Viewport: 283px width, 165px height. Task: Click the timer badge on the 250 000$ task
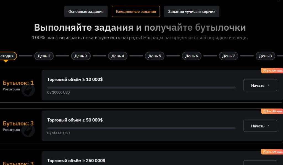[272, 152]
